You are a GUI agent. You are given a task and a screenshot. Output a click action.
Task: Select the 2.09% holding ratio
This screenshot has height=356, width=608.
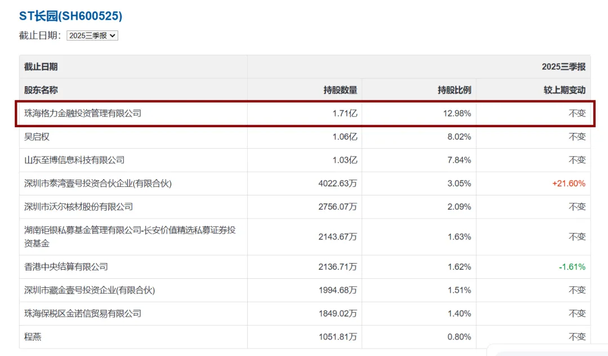click(459, 207)
